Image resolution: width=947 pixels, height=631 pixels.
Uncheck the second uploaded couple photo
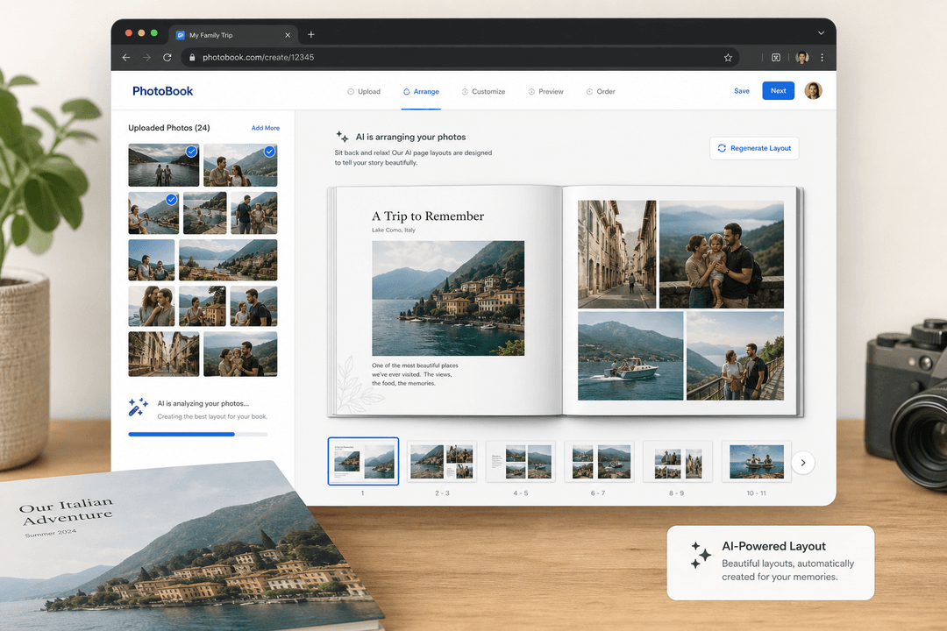pos(269,152)
